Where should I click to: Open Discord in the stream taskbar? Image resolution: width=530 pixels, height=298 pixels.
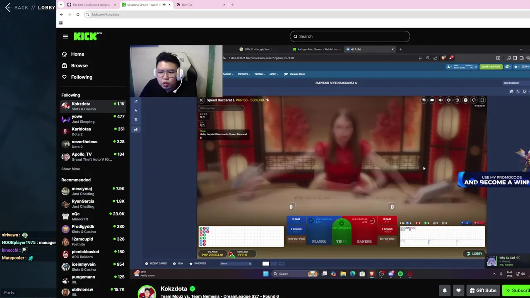coord(391,274)
